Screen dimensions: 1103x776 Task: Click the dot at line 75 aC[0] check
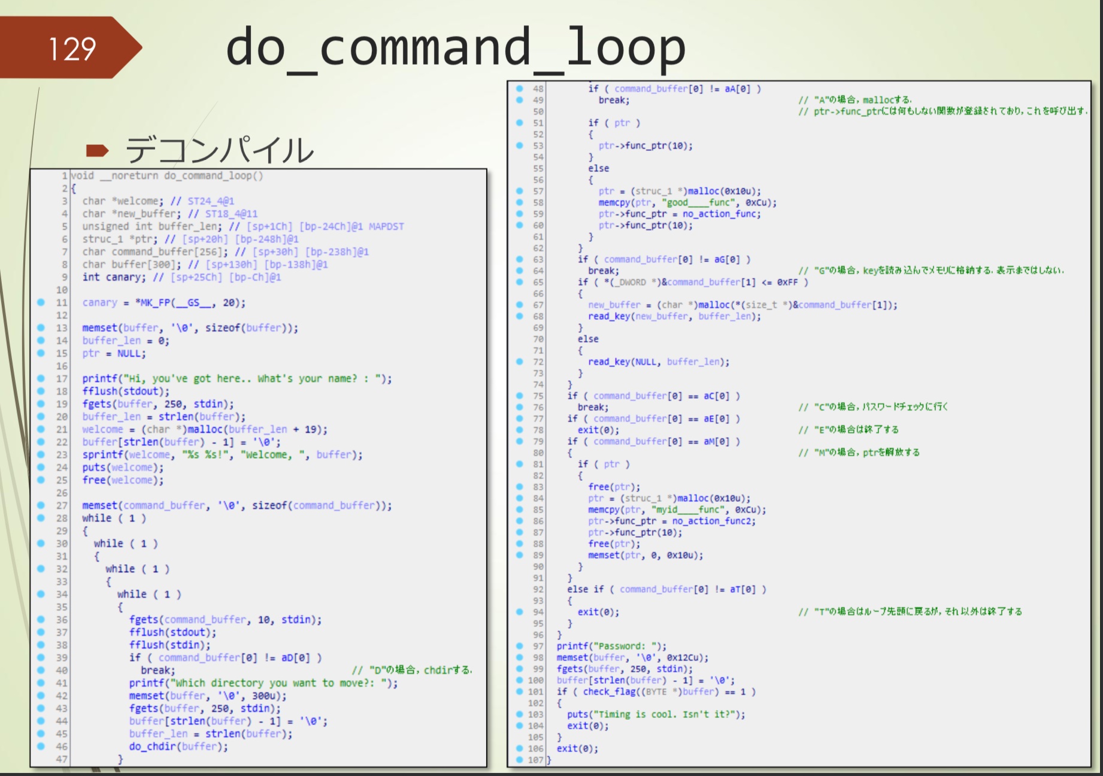pyautogui.click(x=519, y=396)
